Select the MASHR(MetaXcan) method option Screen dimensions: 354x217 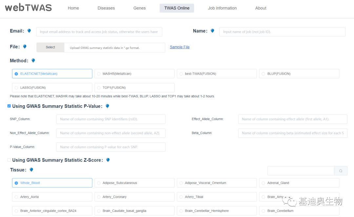[99, 74]
